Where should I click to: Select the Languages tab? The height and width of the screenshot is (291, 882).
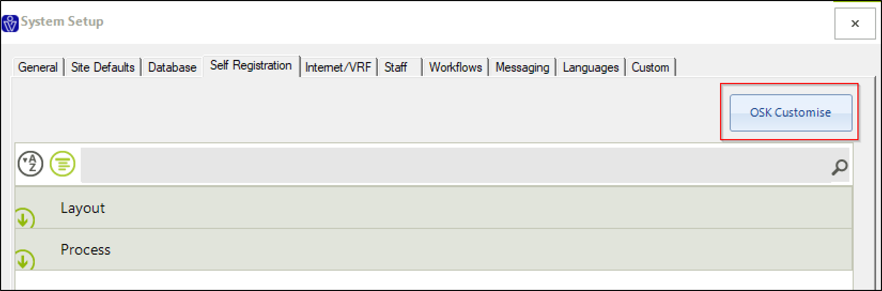click(591, 67)
